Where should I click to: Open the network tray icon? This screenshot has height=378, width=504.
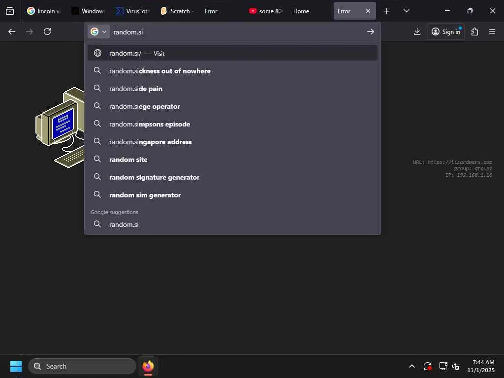click(x=443, y=366)
